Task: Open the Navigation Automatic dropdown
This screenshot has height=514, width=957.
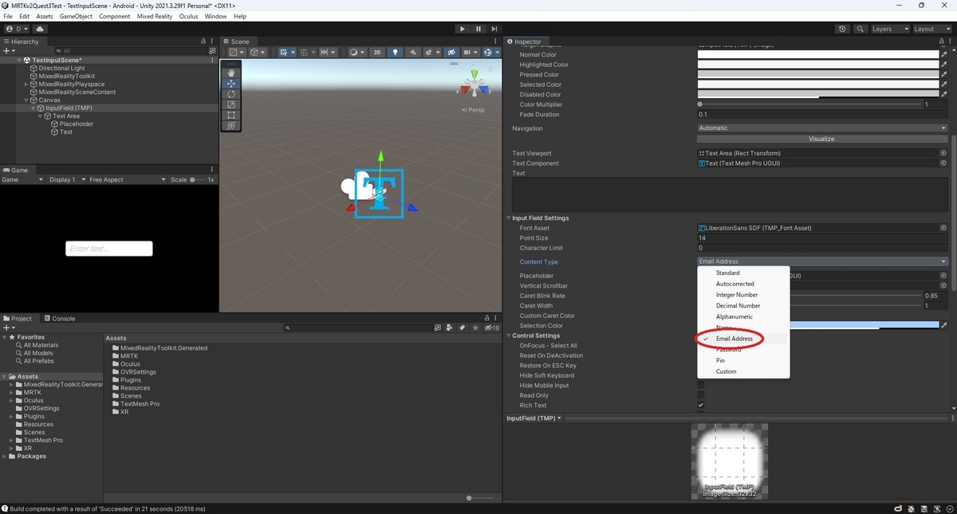Action: (821, 128)
